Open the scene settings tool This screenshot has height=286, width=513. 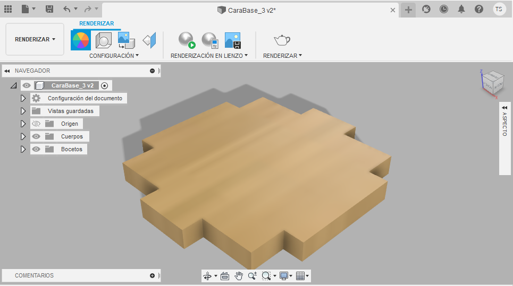(103, 40)
